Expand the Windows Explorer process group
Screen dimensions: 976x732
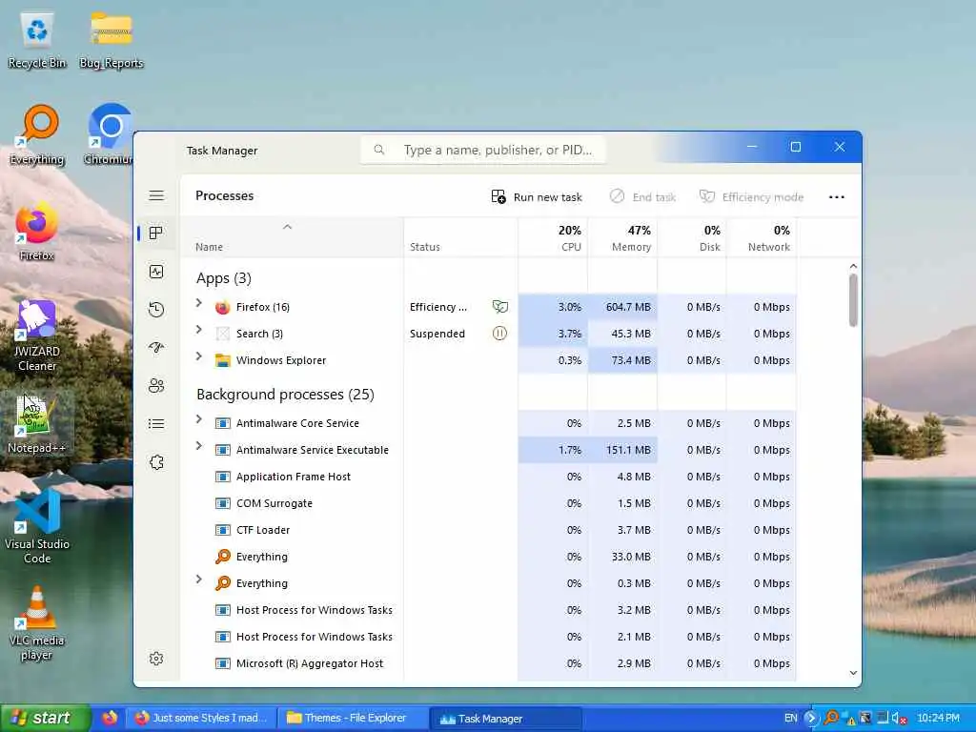198,356
